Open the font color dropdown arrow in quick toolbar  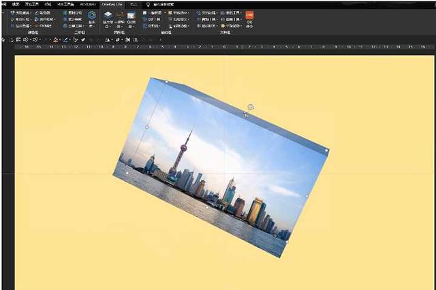tap(62, 40)
